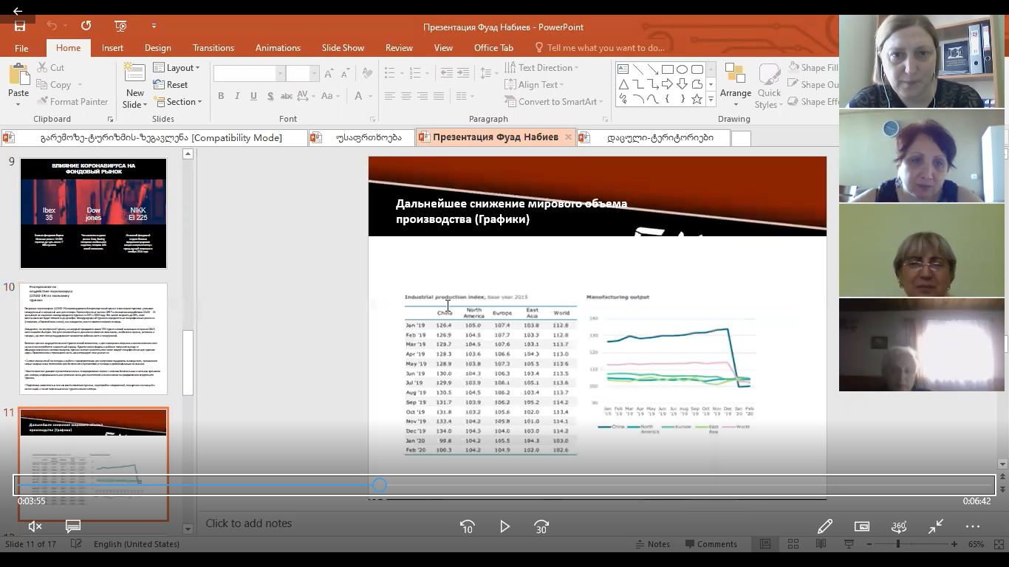Open the font name combo box
This screenshot has height=567, width=1009.
[249, 73]
